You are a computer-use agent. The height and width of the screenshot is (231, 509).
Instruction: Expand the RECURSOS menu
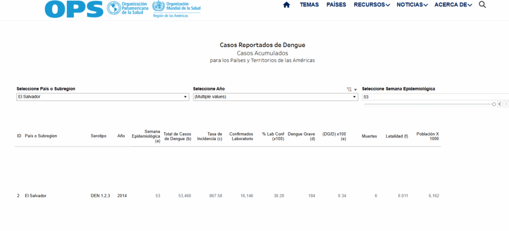point(372,5)
